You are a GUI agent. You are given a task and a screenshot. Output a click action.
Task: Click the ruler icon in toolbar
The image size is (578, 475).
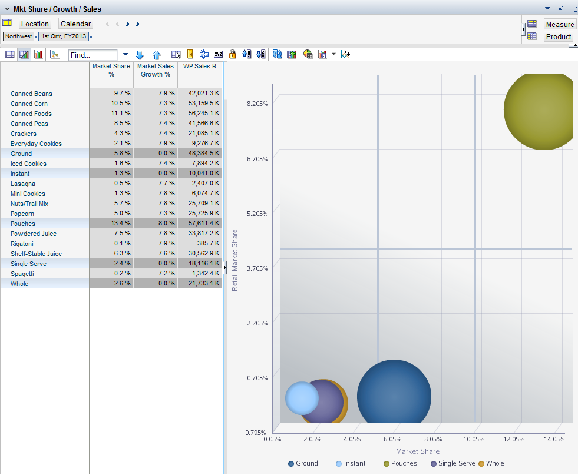(190, 55)
